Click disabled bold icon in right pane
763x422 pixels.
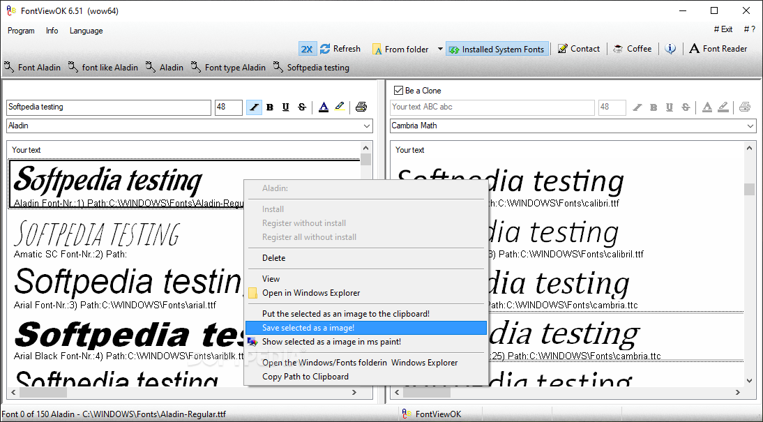[x=654, y=107]
